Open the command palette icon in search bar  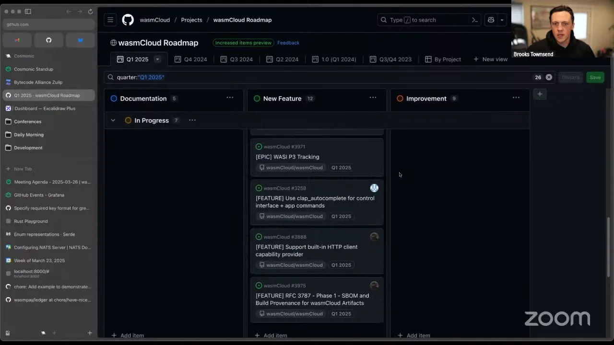[474, 20]
